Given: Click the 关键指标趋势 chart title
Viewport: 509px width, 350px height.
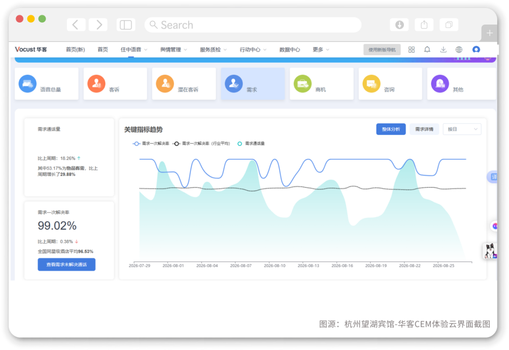Looking at the screenshot, I should [x=143, y=130].
